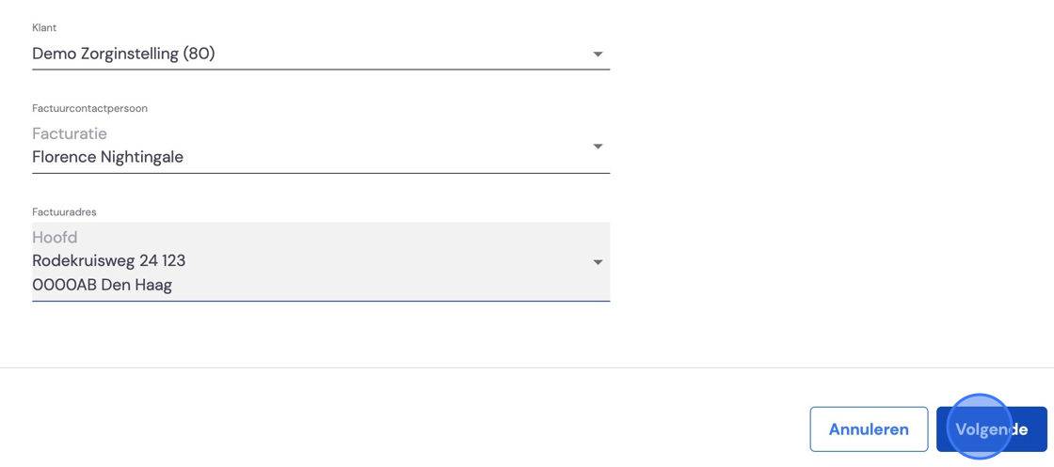Click the Rodekruisweg 24 123 address line
Image resolution: width=1054 pixels, height=467 pixels.
coord(109,260)
